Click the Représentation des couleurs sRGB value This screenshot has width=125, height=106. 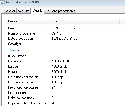click(56, 103)
